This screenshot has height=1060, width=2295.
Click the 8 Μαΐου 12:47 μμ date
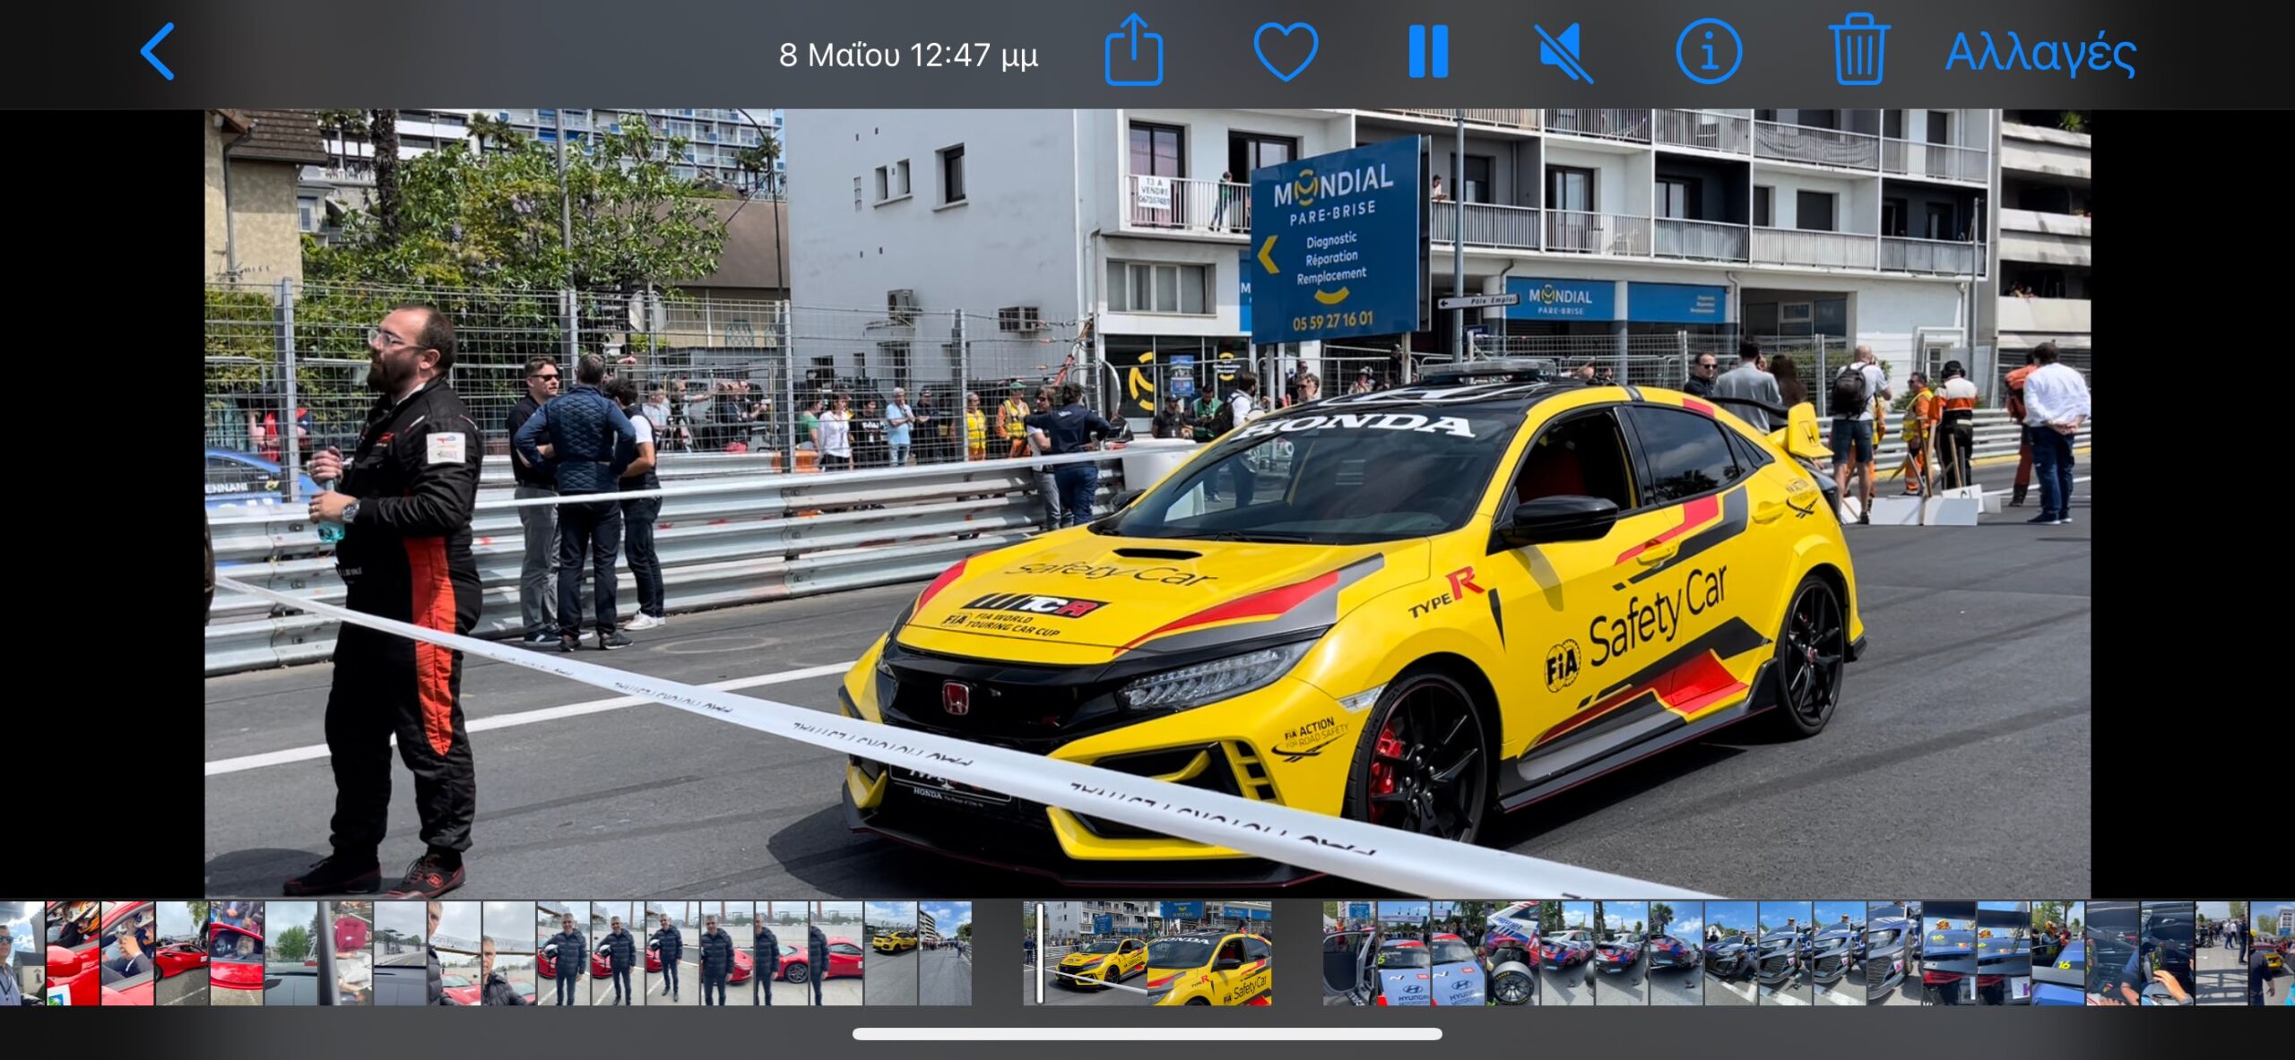point(908,56)
